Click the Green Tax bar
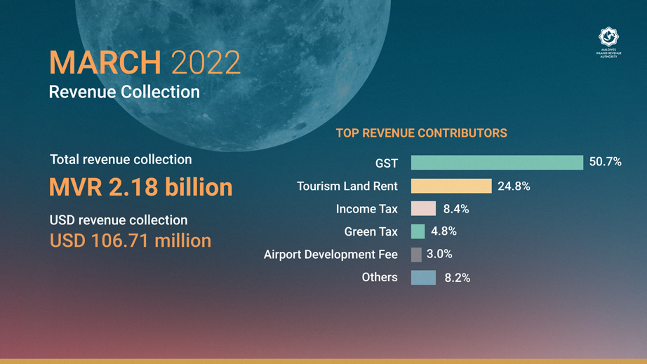Image resolution: width=647 pixels, height=364 pixels. click(418, 231)
